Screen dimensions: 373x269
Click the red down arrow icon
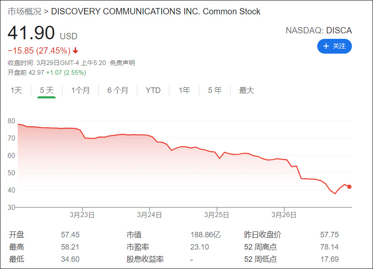point(76,51)
